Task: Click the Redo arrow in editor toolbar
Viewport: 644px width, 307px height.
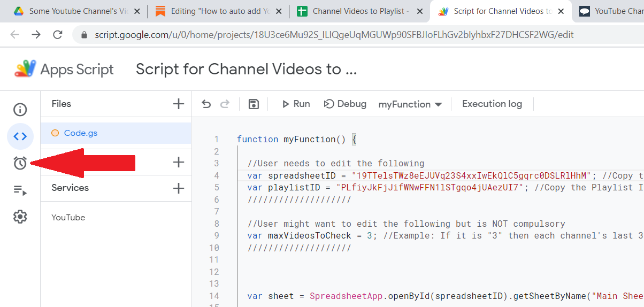Action: (x=225, y=104)
